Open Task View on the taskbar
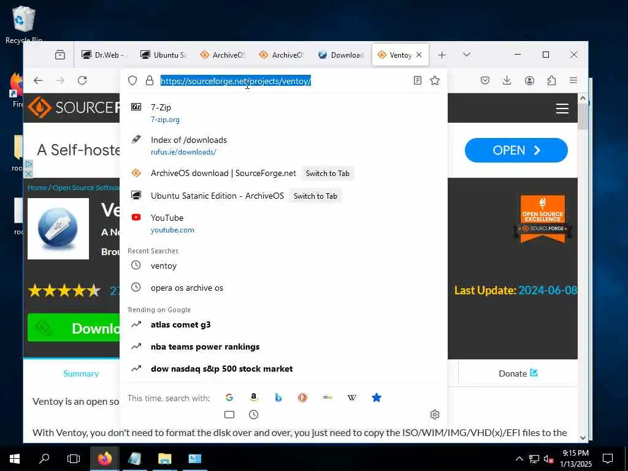Image resolution: width=628 pixels, height=471 pixels. [x=74, y=459]
